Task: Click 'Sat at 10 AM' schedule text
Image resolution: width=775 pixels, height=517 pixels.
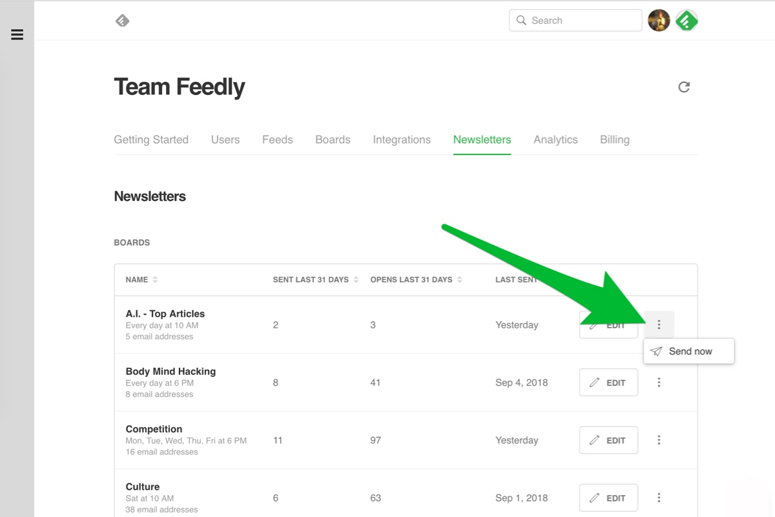Action: 150,498
